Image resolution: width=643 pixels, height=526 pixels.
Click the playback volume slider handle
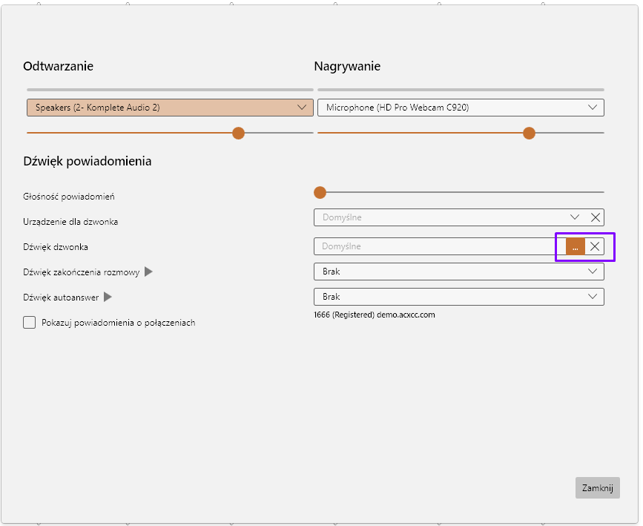point(238,133)
